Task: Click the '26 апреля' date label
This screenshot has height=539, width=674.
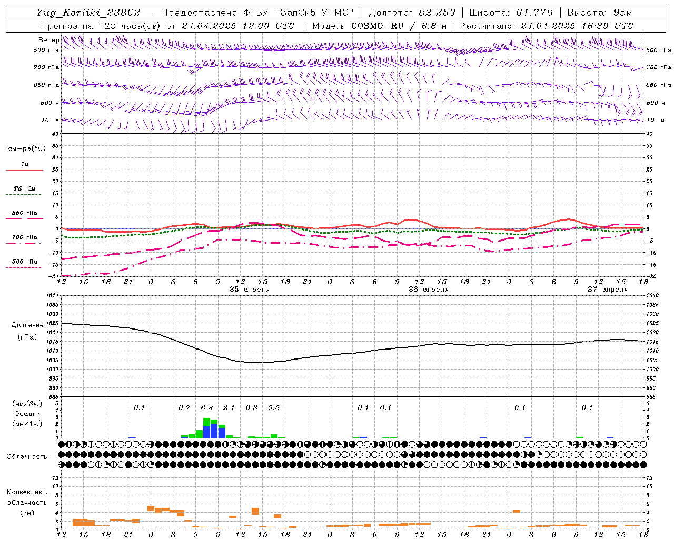Action: point(428,290)
